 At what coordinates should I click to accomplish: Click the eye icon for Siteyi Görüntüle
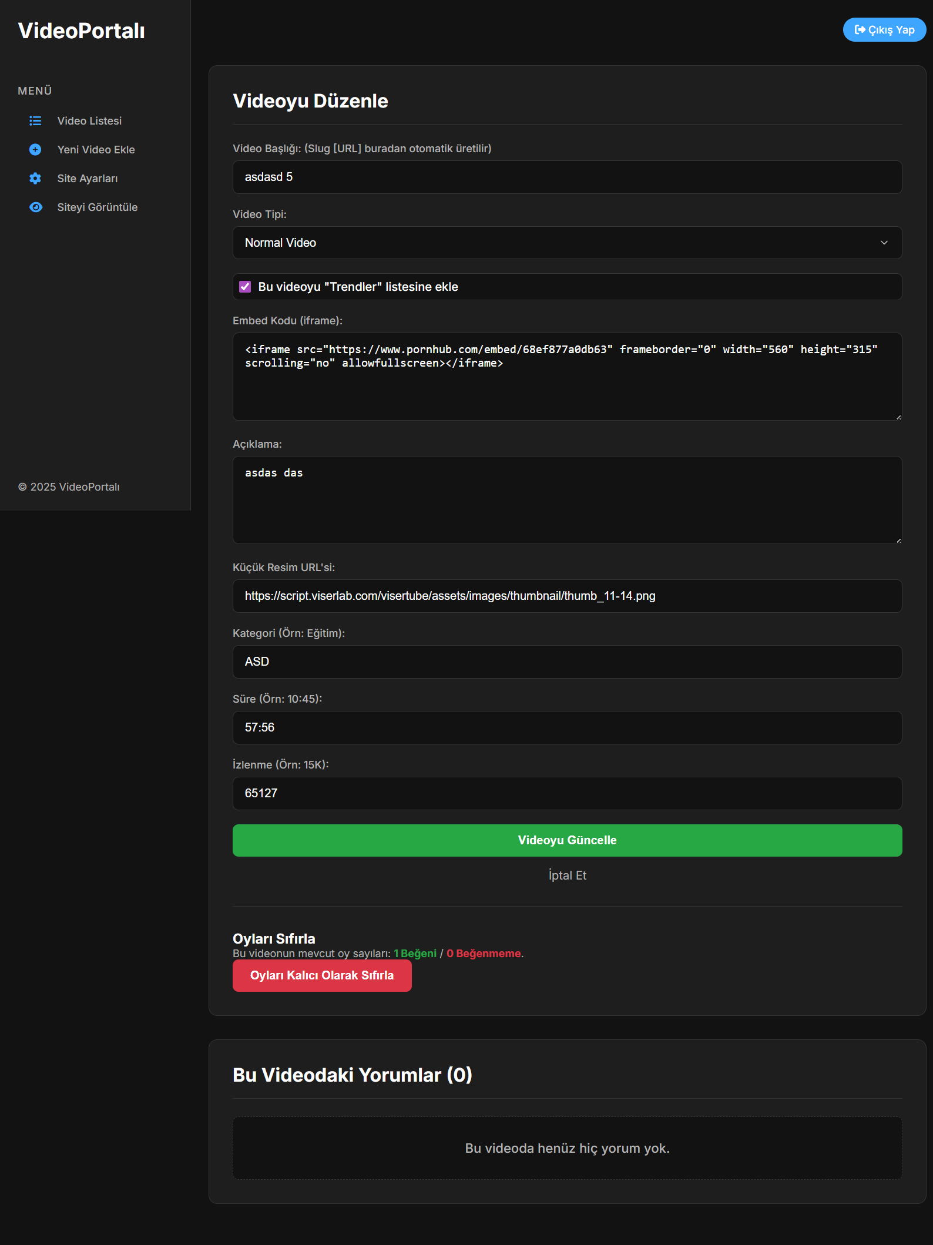[x=35, y=207]
